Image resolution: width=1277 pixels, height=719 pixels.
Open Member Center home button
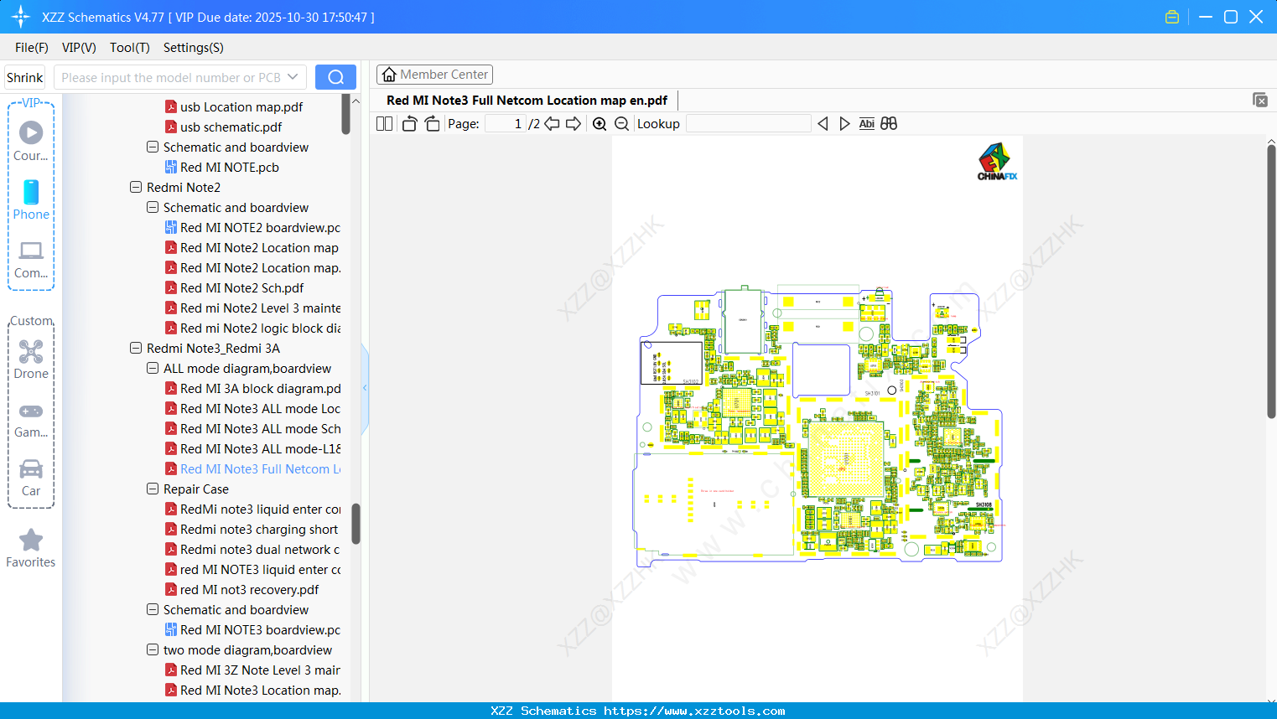(x=434, y=75)
